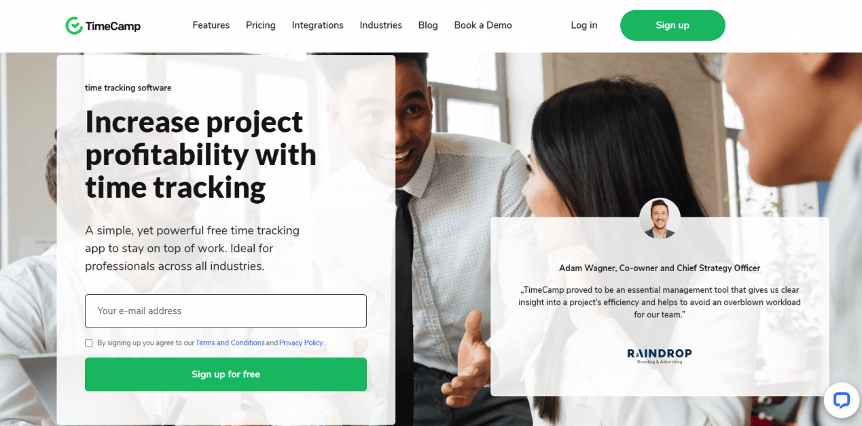Screen dimensions: 862x426
Task: Focus the e-mail address field
Action: (226, 311)
